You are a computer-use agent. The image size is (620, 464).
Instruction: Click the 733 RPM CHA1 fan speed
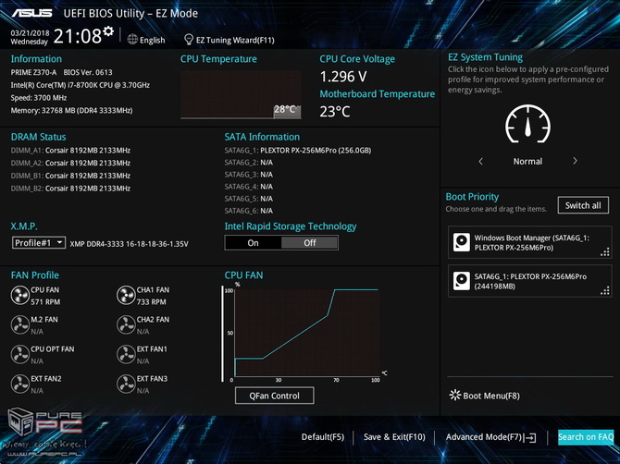(152, 302)
